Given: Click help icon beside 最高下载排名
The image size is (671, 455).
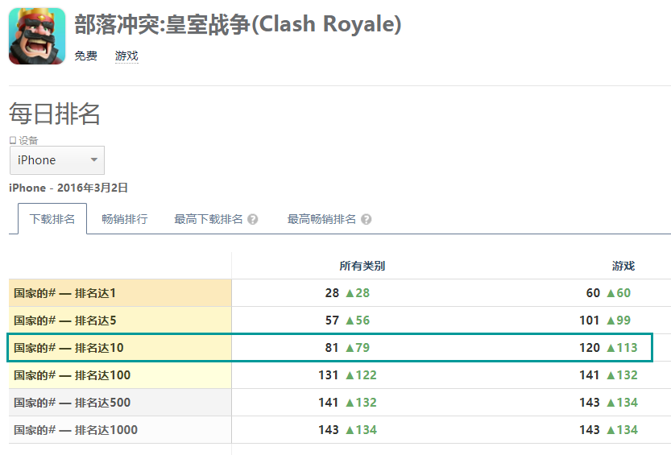Looking at the screenshot, I should [253, 219].
